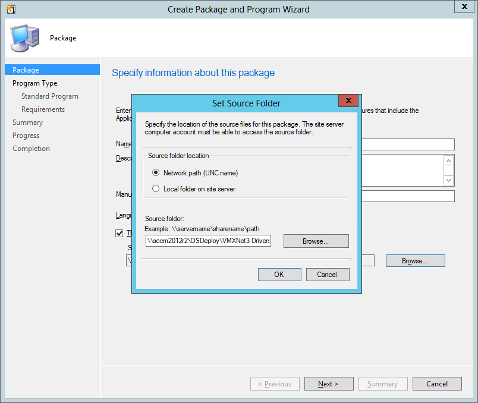Advance the wizard with Next

329,383
